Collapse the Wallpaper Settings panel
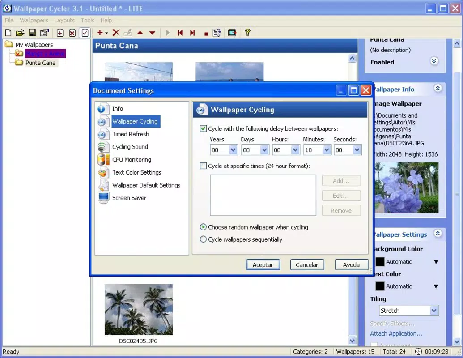Image resolution: width=463 pixels, height=358 pixels. [438, 233]
